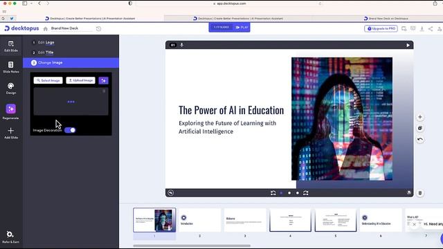Click the button left of PLAY
The image size is (443, 249).
point(221,28)
